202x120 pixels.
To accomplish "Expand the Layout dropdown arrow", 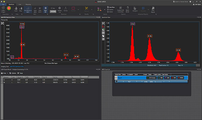I will [x=104, y=10].
